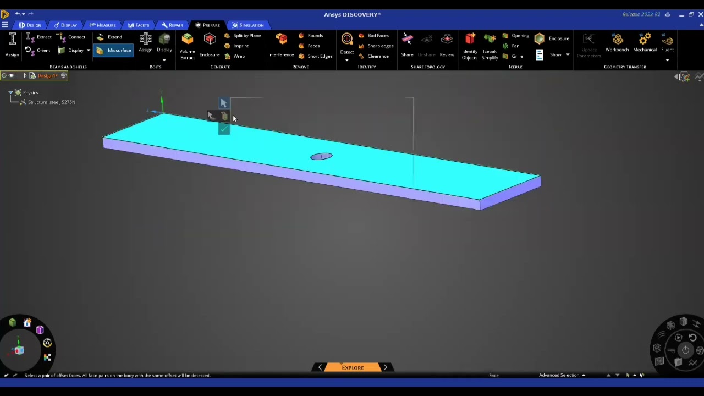704x396 pixels.
Task: Click the Explore stage button
Action: [353, 367]
